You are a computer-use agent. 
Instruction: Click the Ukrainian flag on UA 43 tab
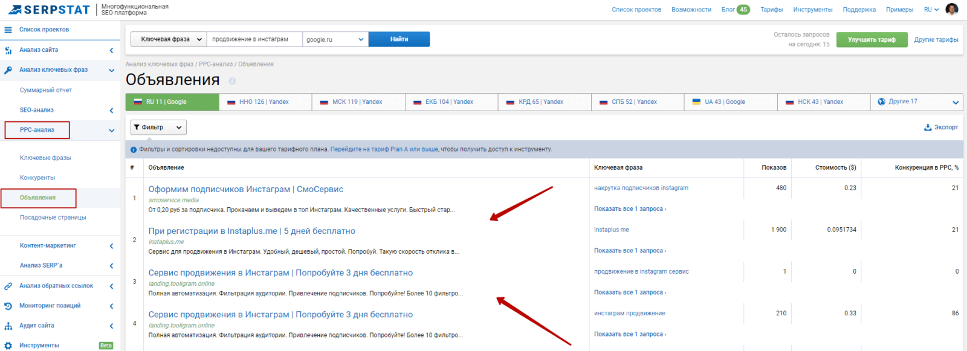tap(696, 102)
